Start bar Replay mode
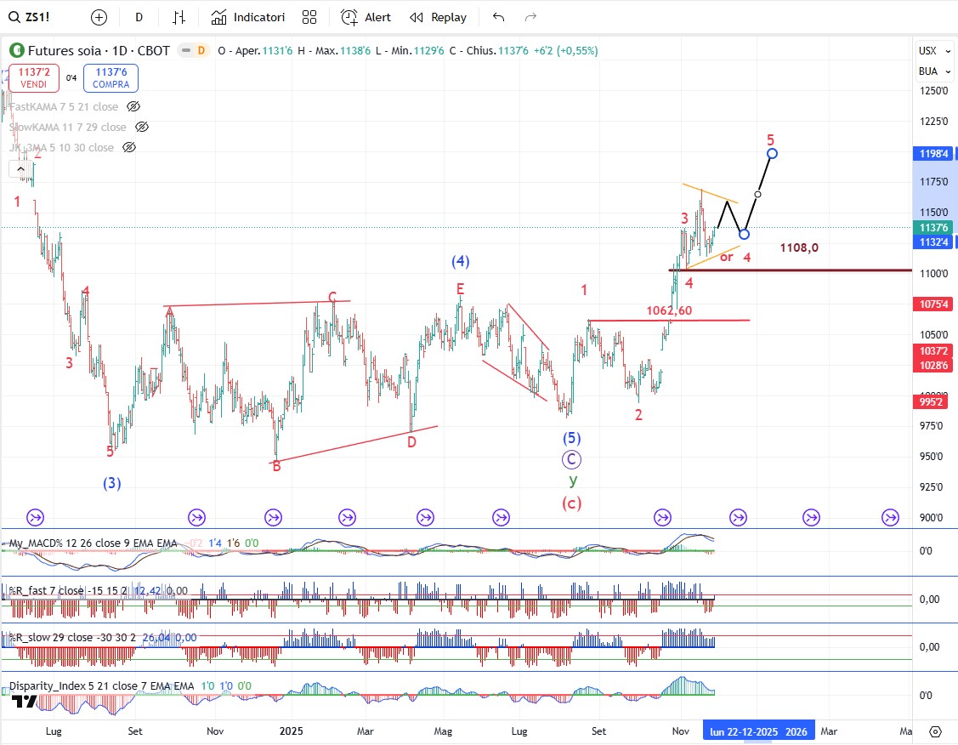 438,17
